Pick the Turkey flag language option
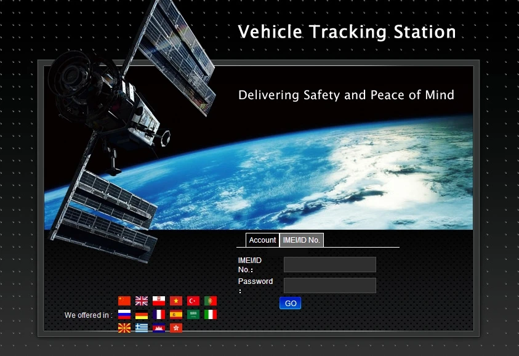 tap(192, 301)
